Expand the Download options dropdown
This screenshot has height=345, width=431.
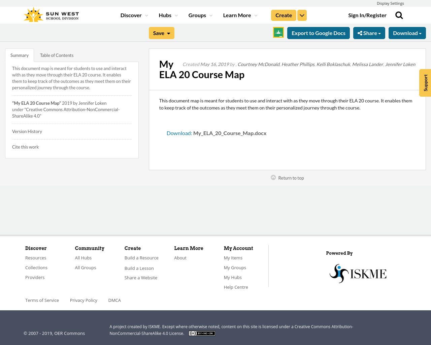click(x=407, y=33)
